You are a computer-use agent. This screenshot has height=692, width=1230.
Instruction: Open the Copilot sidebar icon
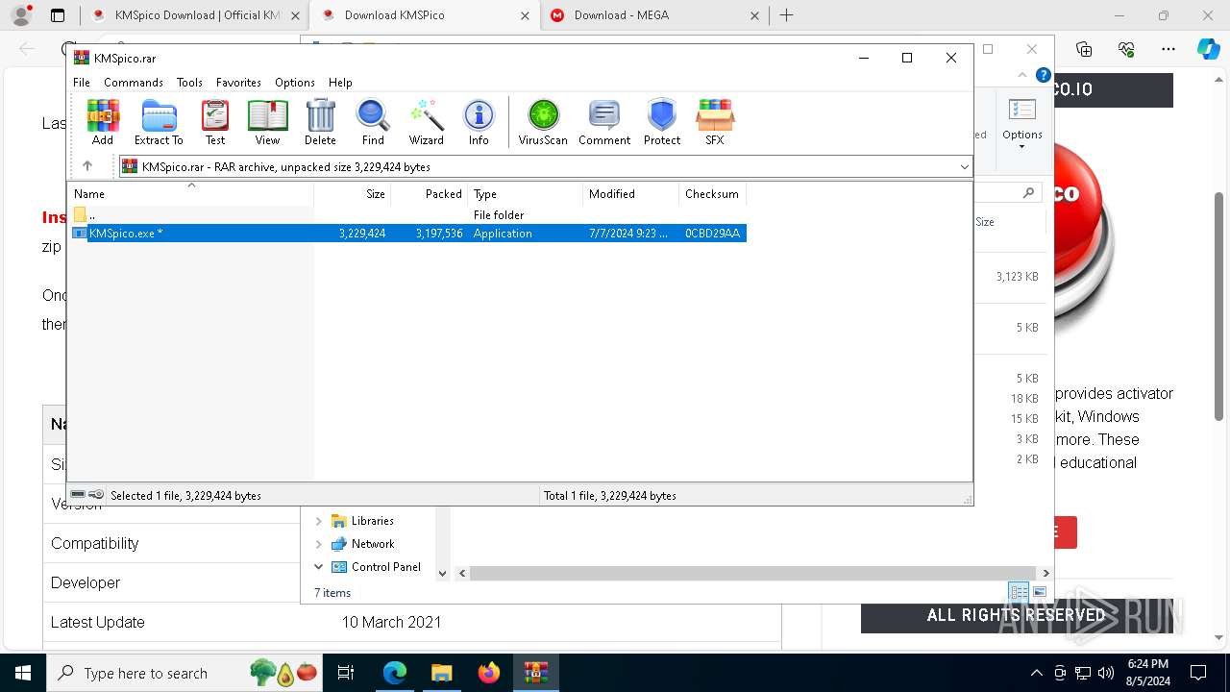point(1209,49)
